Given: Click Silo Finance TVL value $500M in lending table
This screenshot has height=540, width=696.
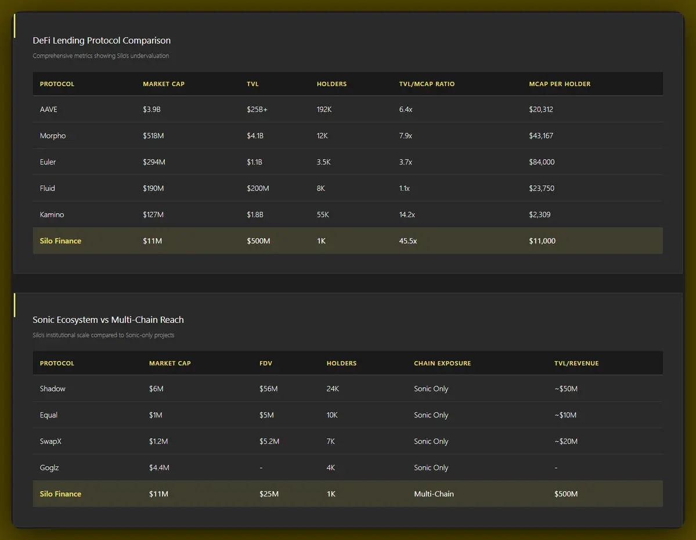Looking at the screenshot, I should pos(258,241).
